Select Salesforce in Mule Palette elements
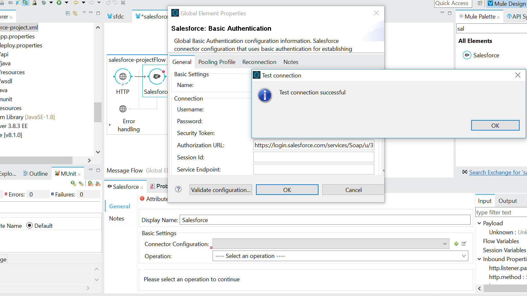527x296 pixels. (x=481, y=55)
